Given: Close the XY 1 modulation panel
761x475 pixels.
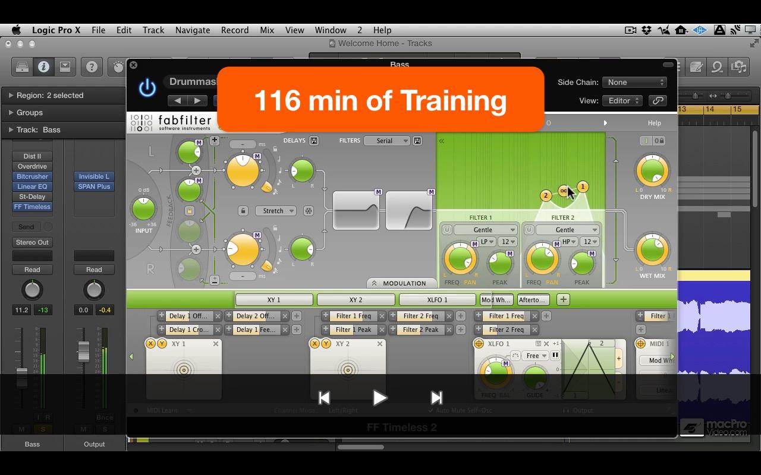Looking at the screenshot, I should coord(216,344).
